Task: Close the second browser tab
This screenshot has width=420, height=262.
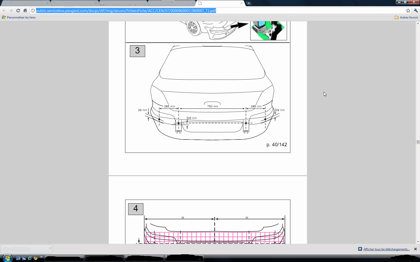Action: coord(96,3)
